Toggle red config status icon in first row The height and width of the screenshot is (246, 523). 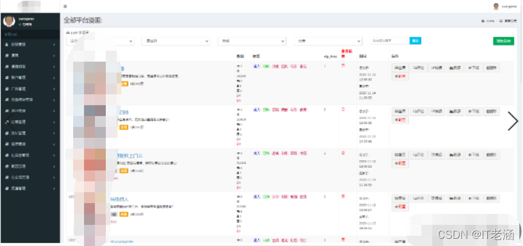click(343, 66)
